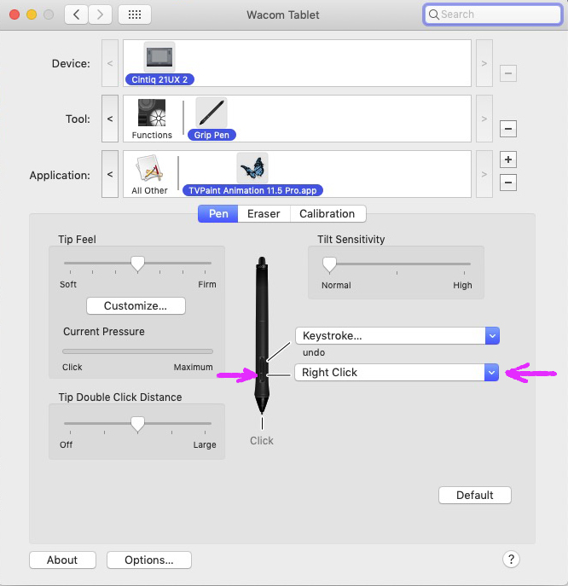Remove tool with the Tool minus button
The height and width of the screenshot is (586, 568).
(x=508, y=129)
